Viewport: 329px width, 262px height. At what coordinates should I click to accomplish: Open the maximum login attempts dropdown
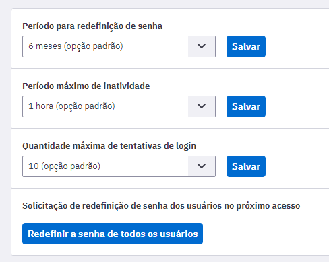119,166
